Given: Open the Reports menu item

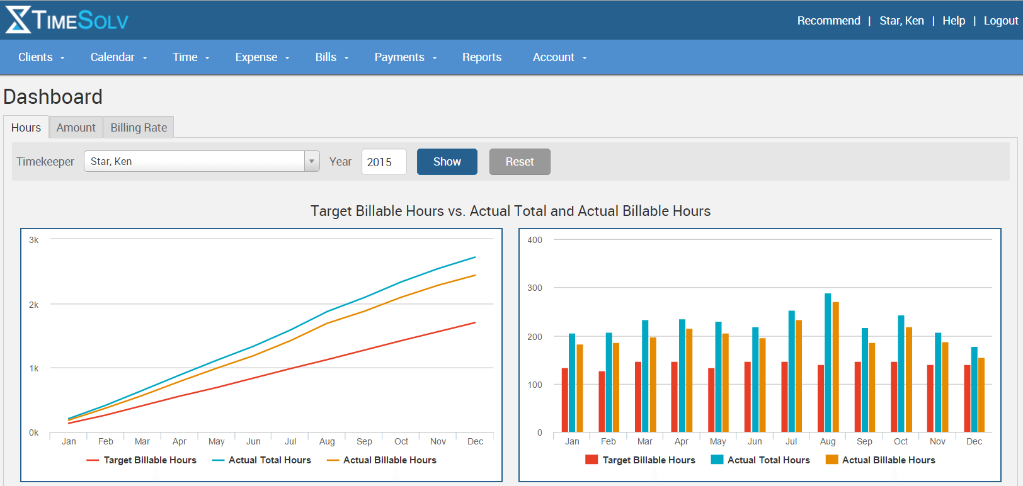Looking at the screenshot, I should (x=481, y=57).
